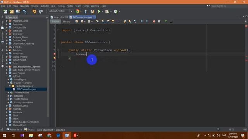
Task: Select DBConnection.java in project tree
Action: 26,89
